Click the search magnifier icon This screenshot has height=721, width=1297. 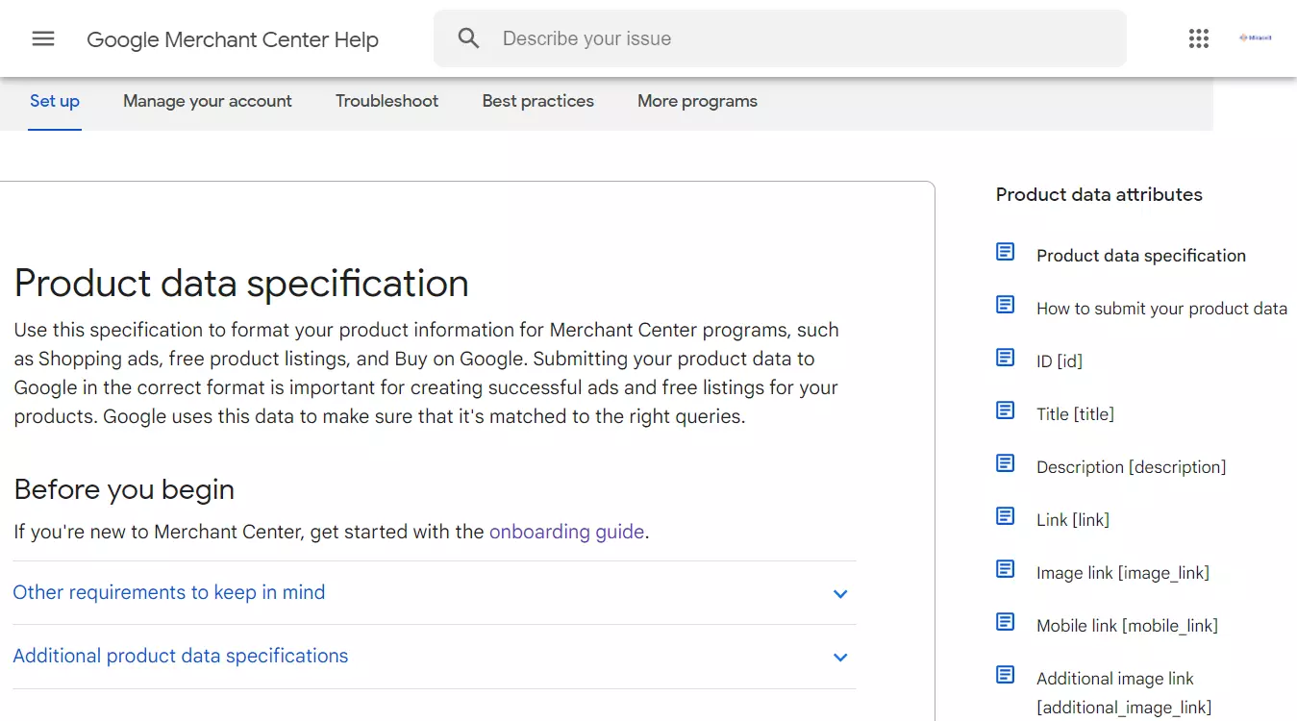468,38
